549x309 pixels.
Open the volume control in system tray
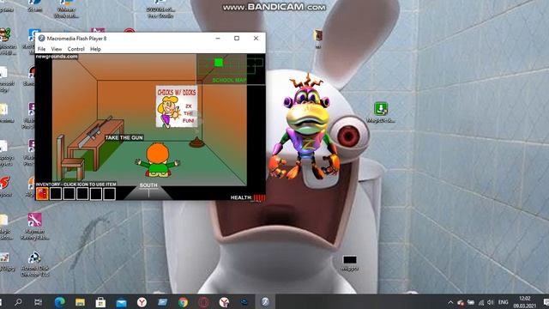[490, 302]
